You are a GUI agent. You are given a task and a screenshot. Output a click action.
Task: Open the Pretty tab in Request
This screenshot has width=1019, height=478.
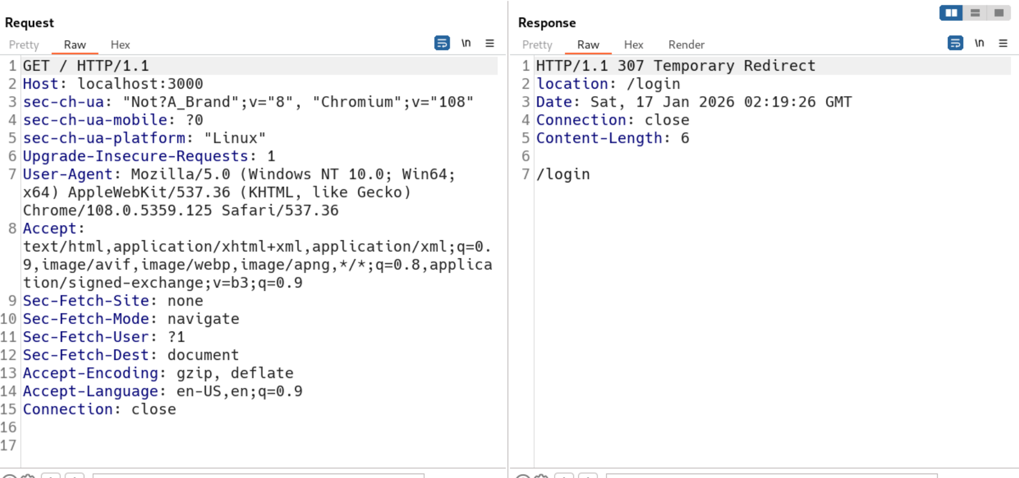pos(24,45)
